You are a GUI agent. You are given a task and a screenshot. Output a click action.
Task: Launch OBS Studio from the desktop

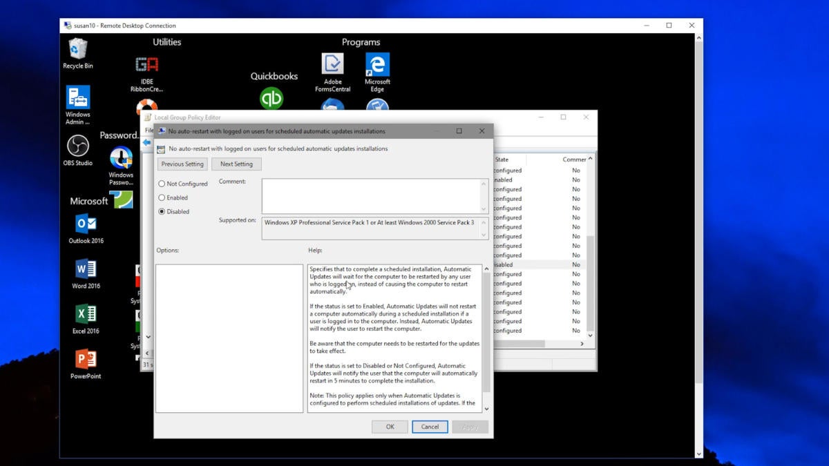pyautogui.click(x=78, y=151)
